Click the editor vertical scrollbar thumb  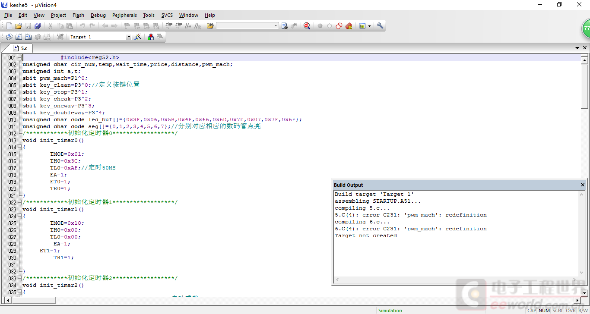coord(584,85)
